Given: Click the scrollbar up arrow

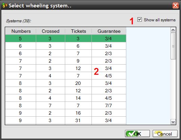Looking at the screenshot, I should click(x=173, y=30).
